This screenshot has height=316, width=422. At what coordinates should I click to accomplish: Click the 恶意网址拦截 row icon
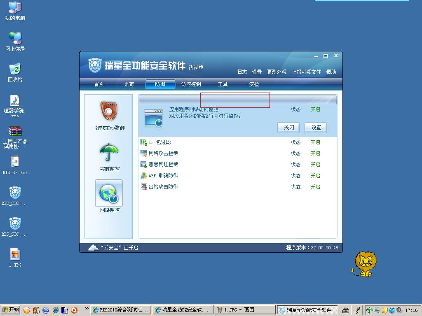[144, 165]
